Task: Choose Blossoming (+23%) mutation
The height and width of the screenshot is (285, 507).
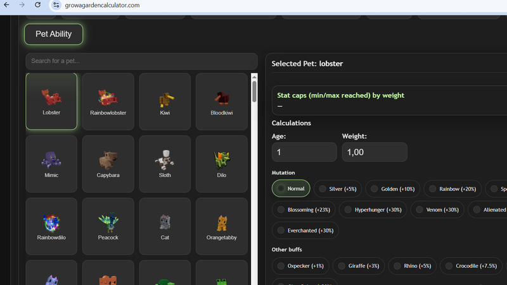Action: [x=304, y=210]
